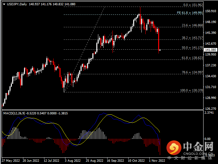Click the 61.8 = 138.623 retracement label

192,58
